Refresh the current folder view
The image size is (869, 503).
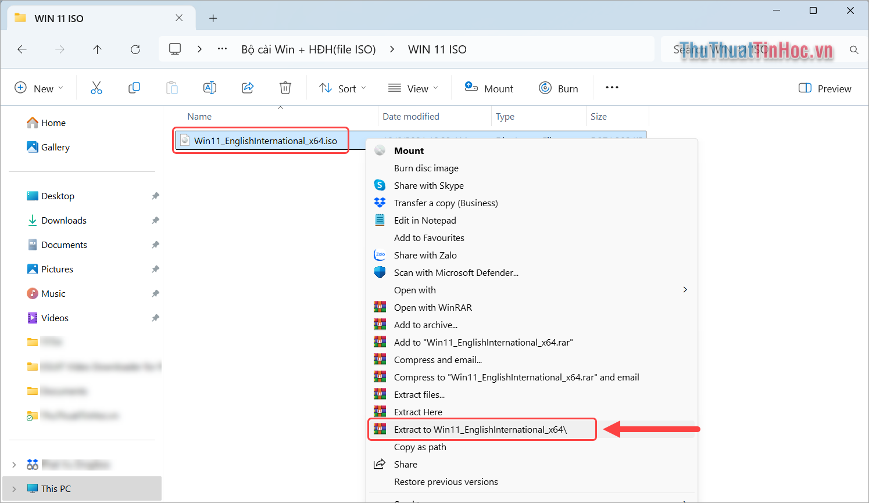click(135, 49)
